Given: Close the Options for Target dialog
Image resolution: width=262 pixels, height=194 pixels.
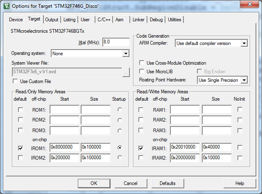Looking at the screenshot, I should tap(250, 4).
